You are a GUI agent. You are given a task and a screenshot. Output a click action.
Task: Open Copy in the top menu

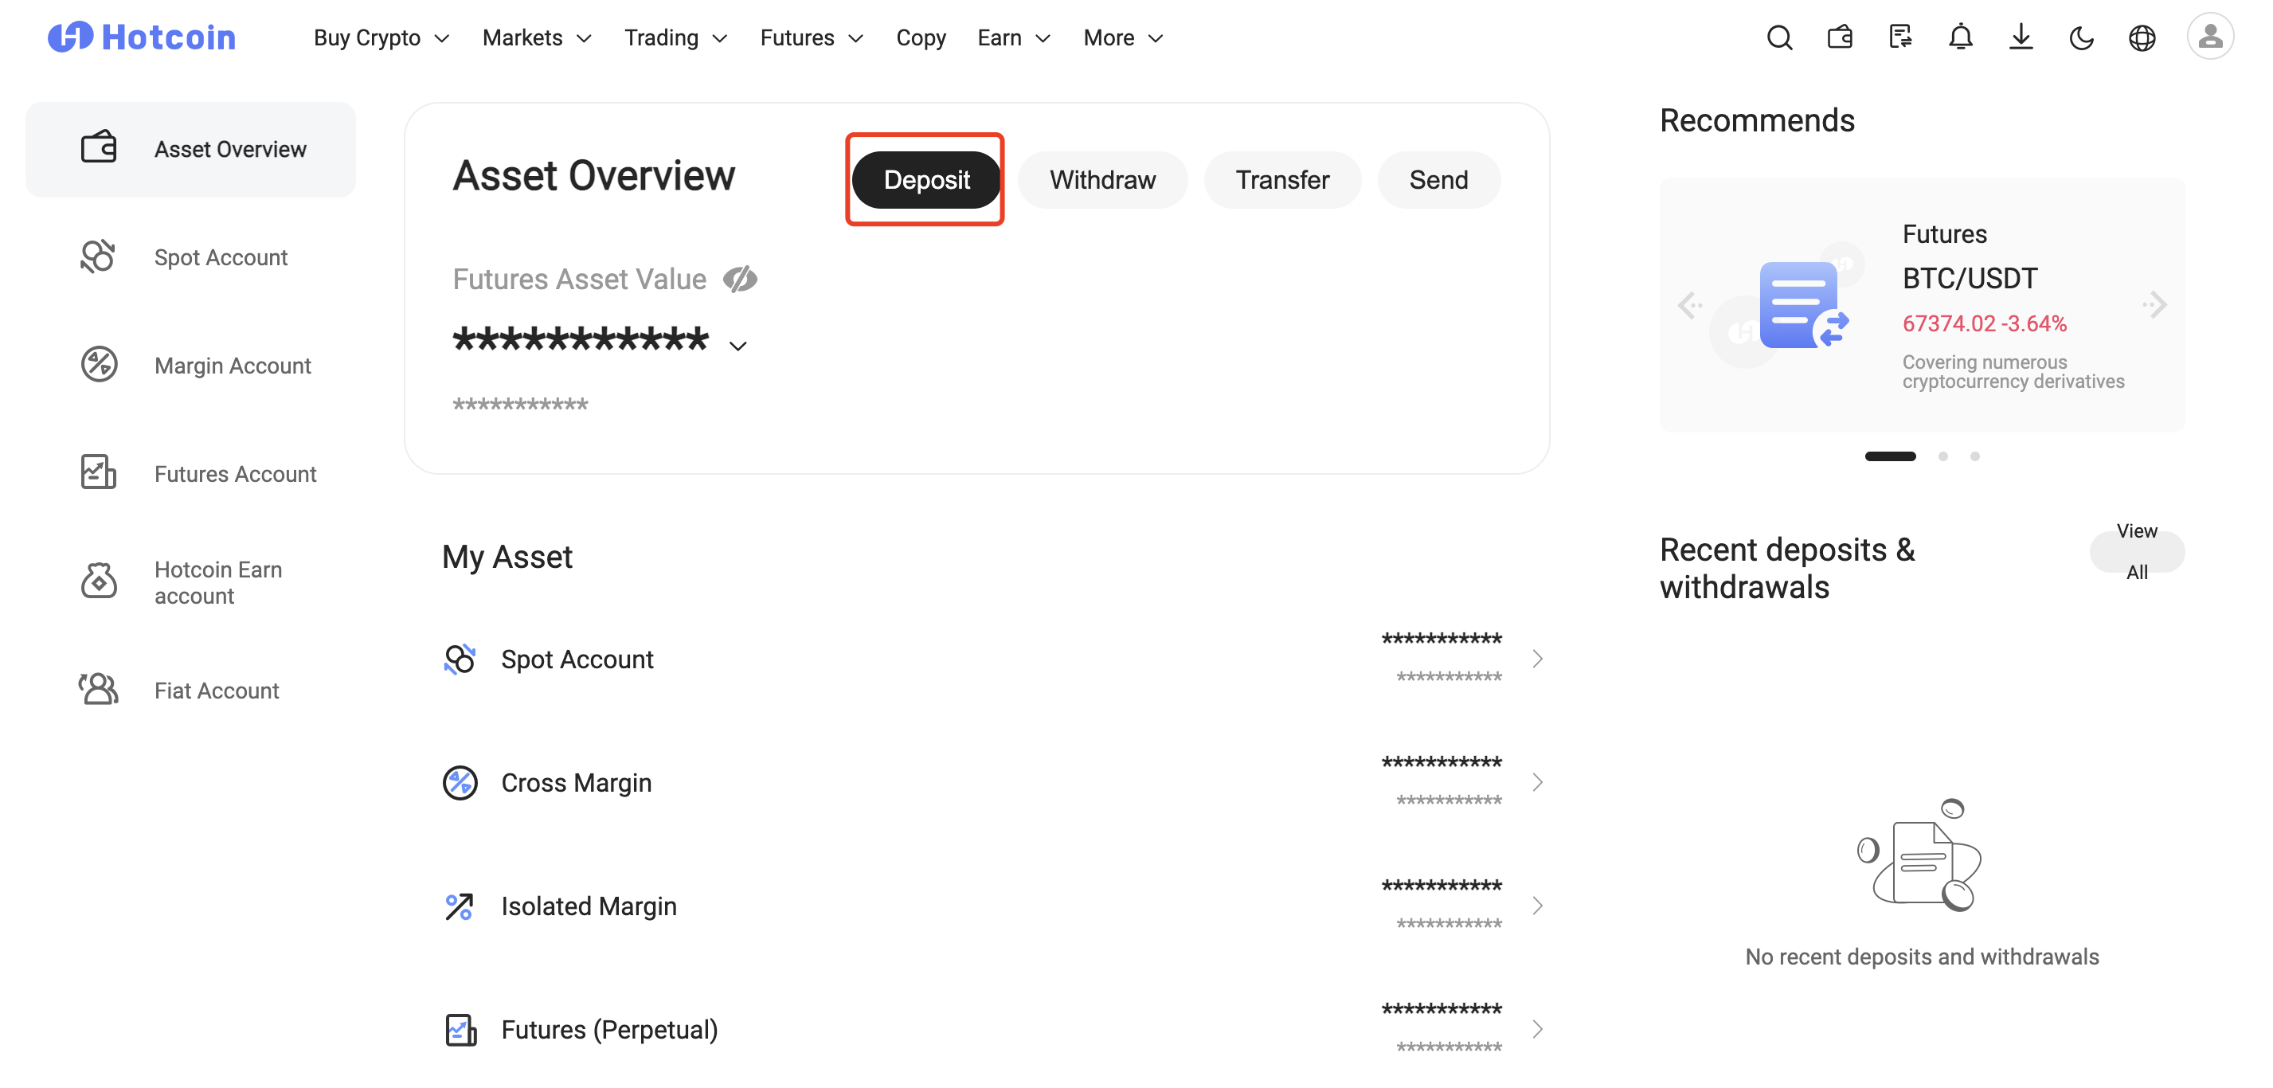[x=921, y=38]
